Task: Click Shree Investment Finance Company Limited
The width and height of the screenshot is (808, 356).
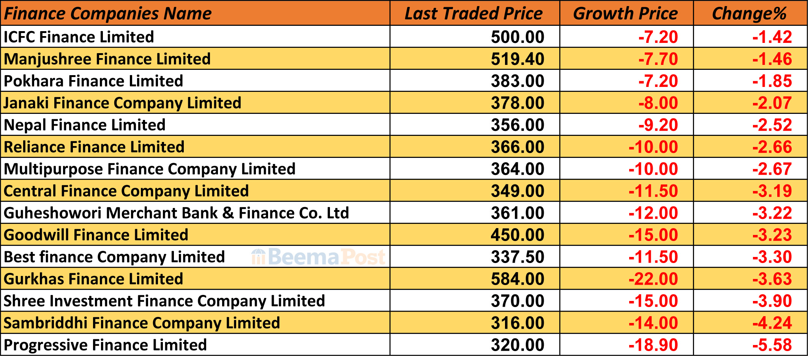Action: 164,301
